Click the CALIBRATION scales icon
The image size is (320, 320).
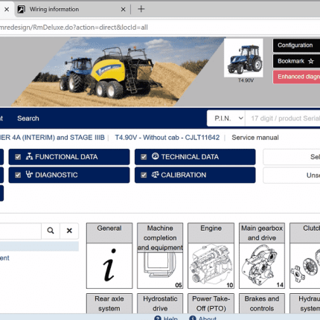point(156,174)
